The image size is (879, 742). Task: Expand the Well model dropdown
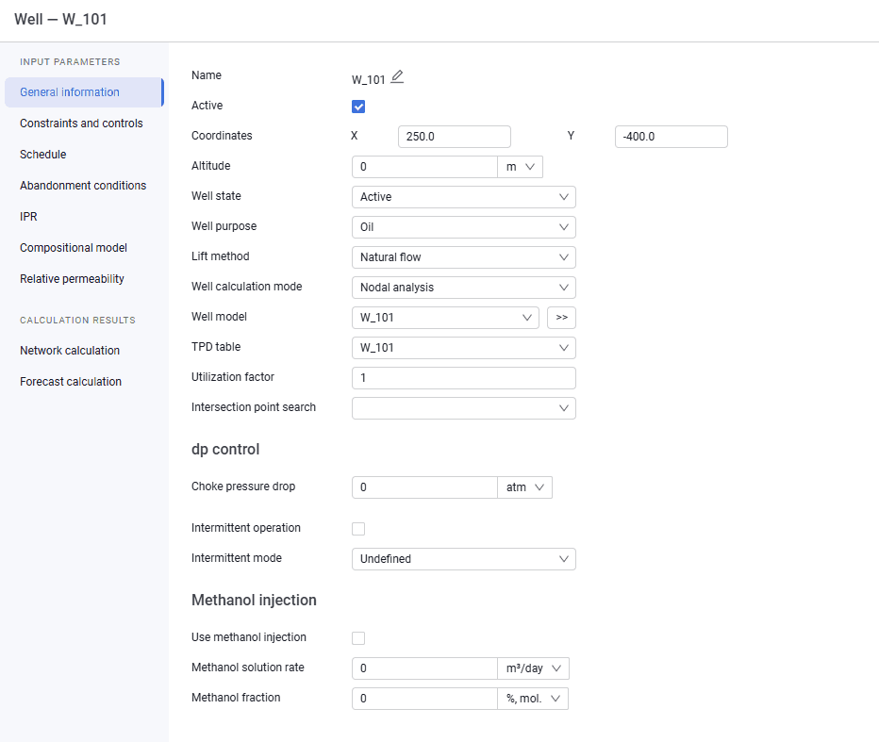tap(446, 318)
